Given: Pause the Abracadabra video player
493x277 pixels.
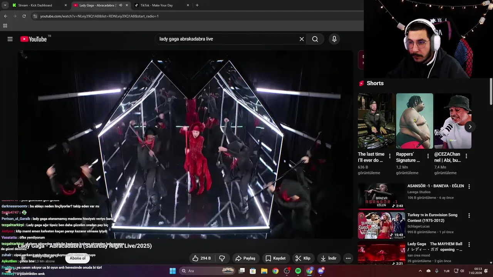Looking at the screenshot, I should click(x=186, y=144).
